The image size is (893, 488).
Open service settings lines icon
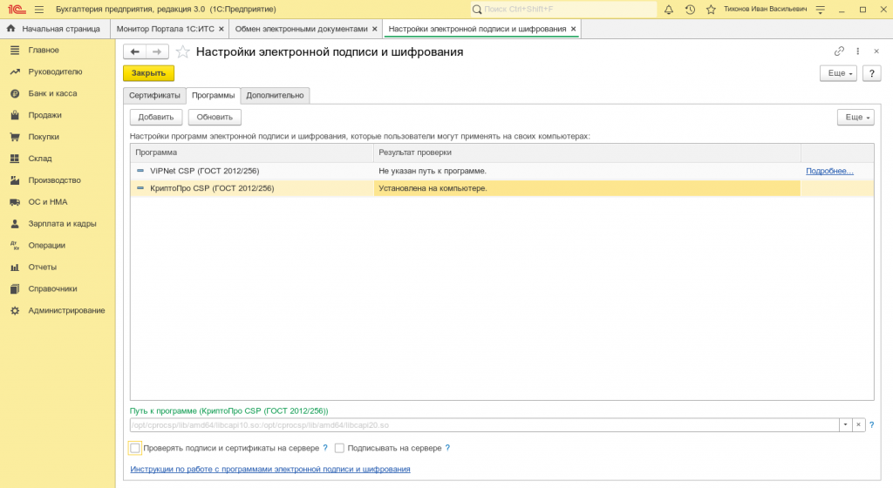tap(820, 9)
